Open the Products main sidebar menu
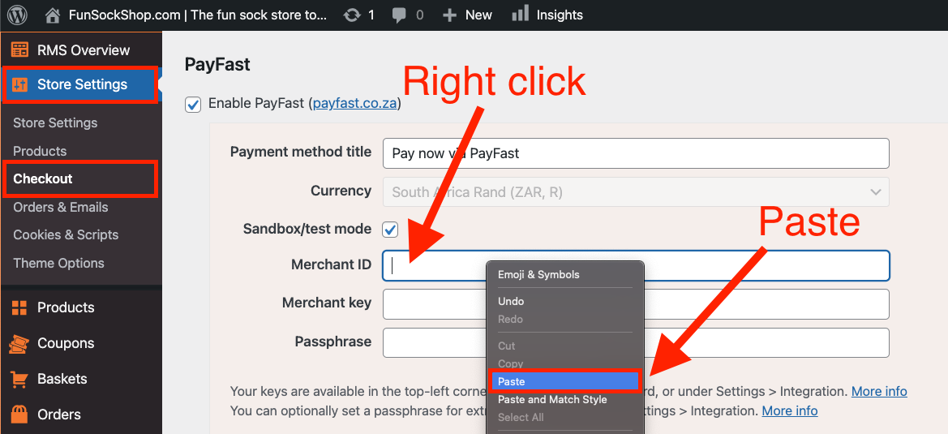Image resolution: width=948 pixels, height=434 pixels. pyautogui.click(x=66, y=307)
